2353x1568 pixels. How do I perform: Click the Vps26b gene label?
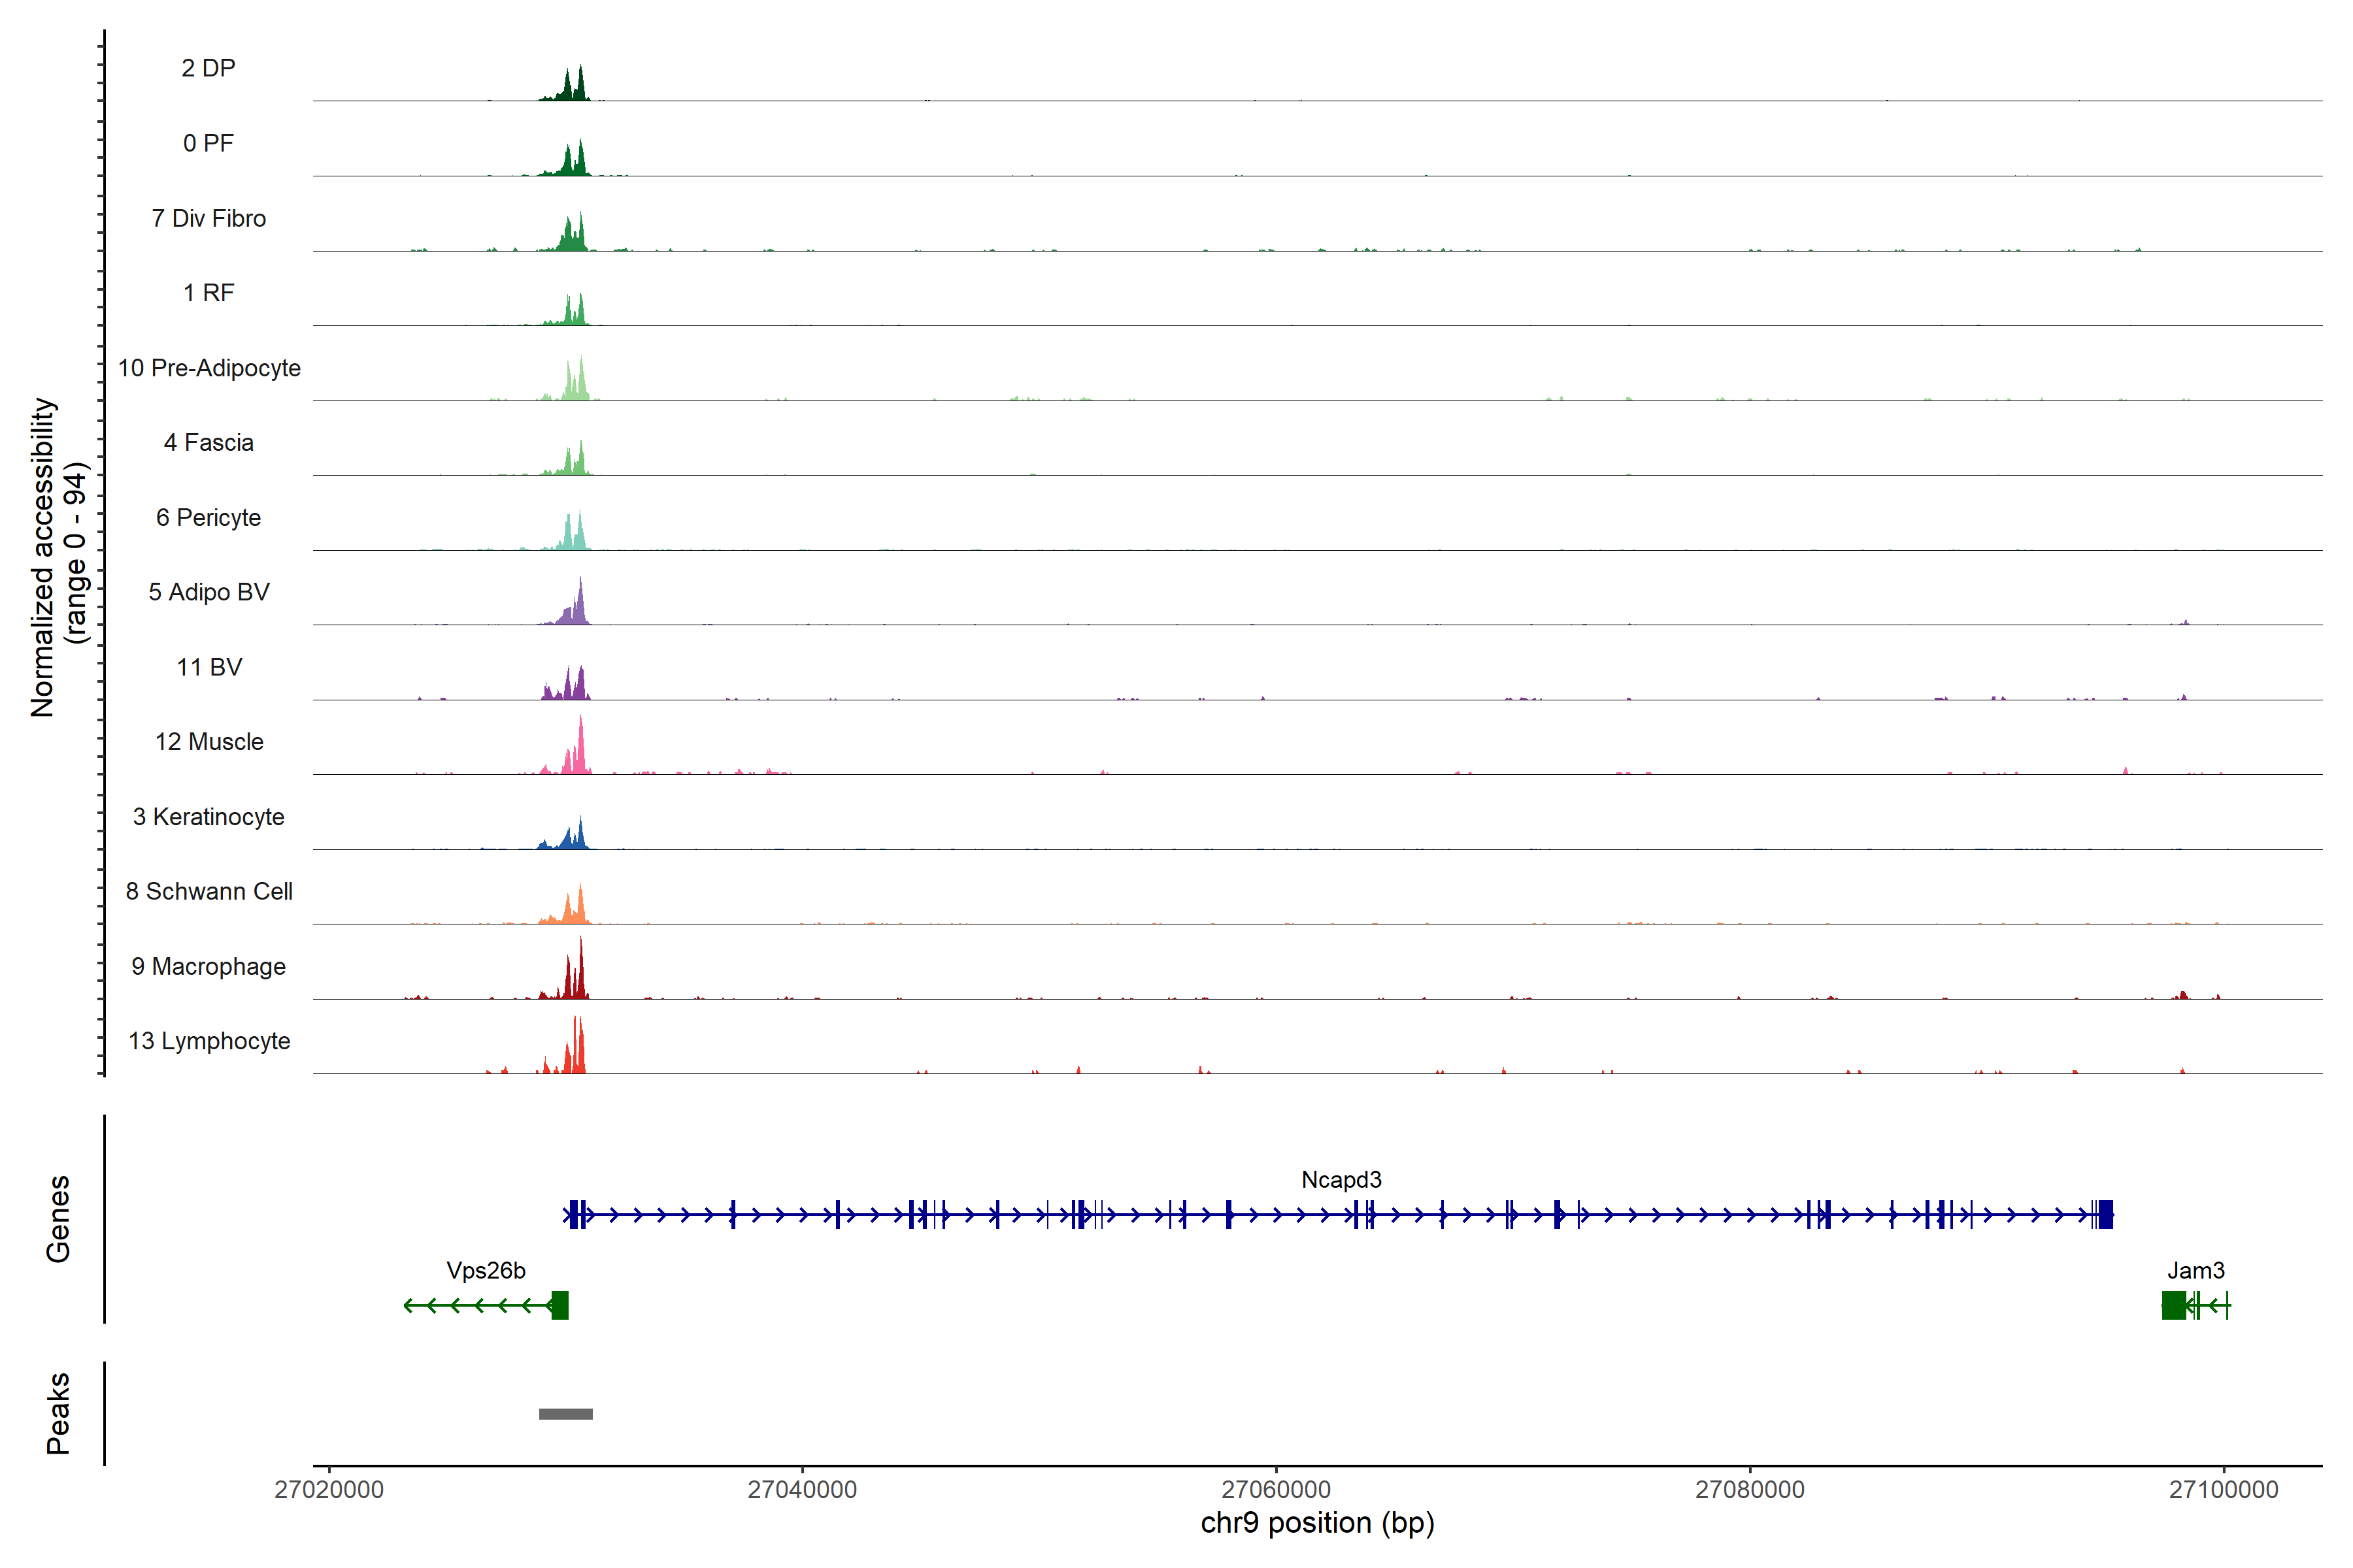click(485, 1270)
